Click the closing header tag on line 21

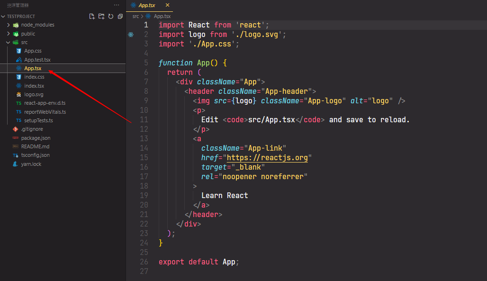tap(203, 215)
